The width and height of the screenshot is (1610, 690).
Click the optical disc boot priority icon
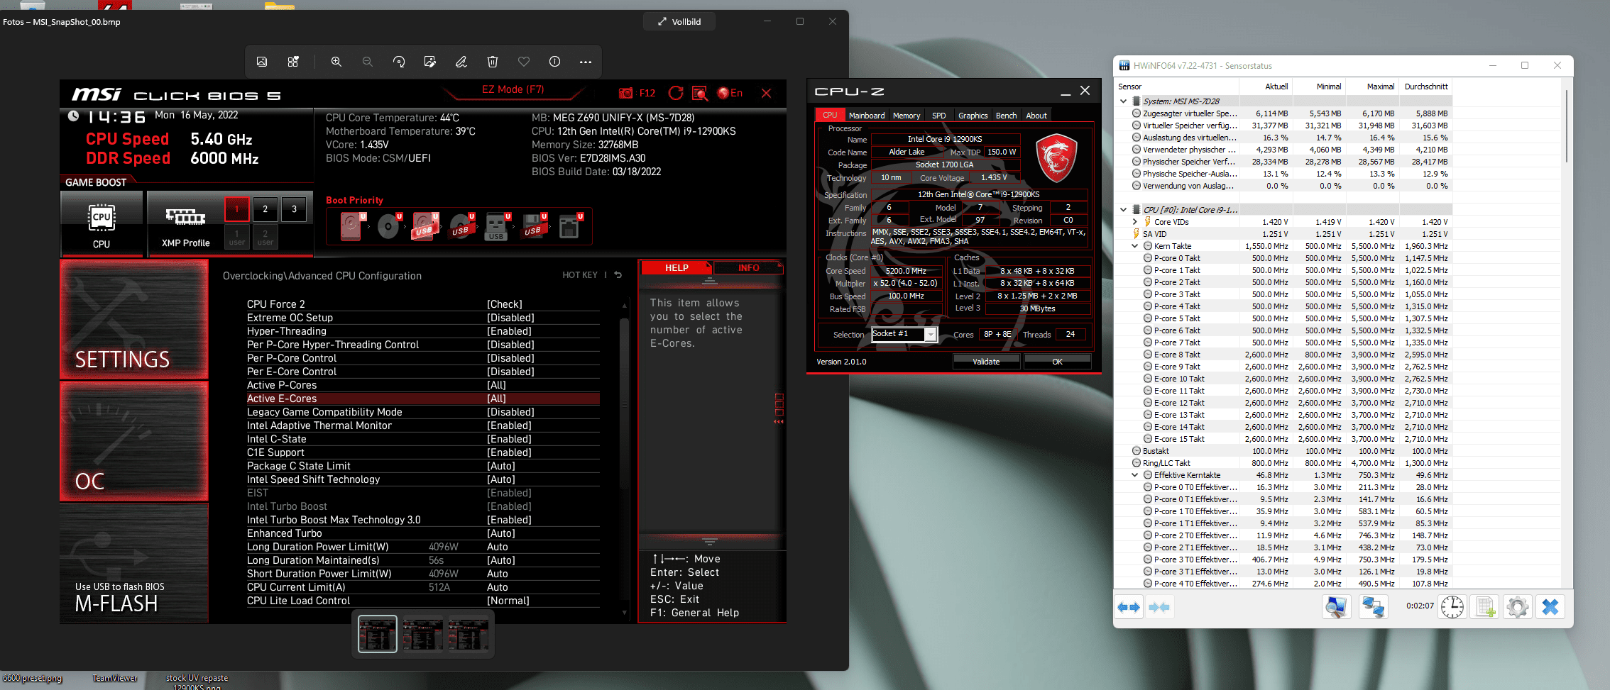point(389,226)
